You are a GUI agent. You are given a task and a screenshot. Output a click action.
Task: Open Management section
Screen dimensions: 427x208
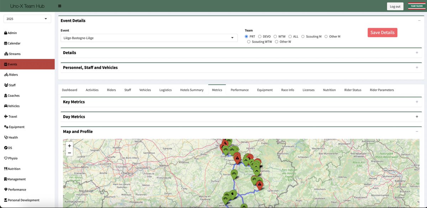click(x=15, y=179)
